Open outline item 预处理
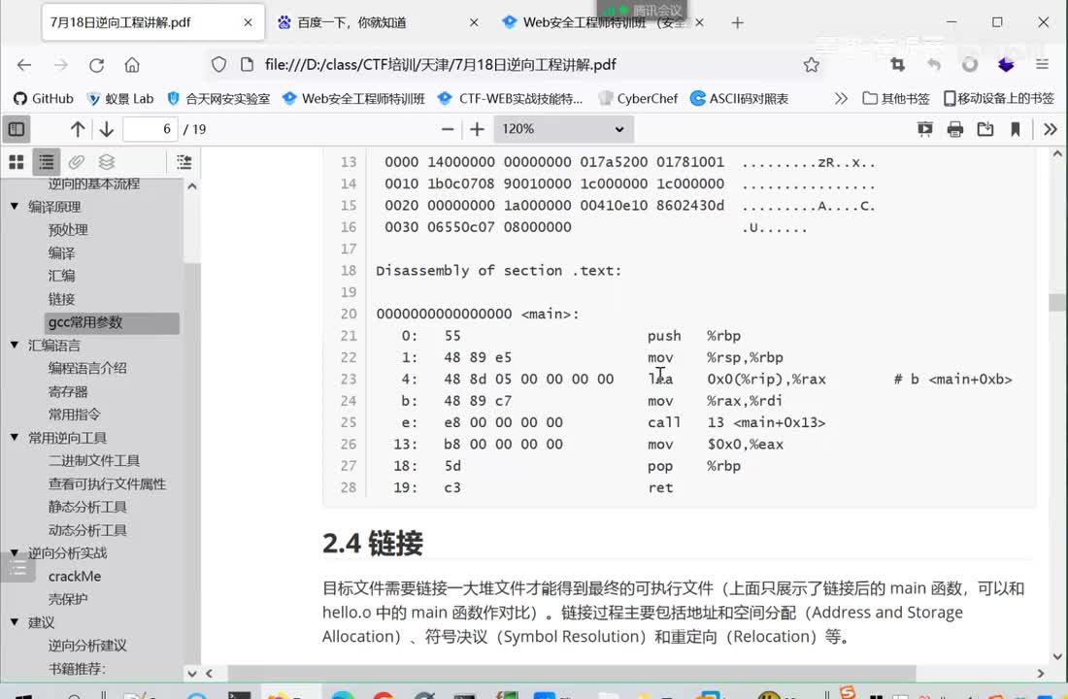This screenshot has height=699, width=1068. click(68, 229)
